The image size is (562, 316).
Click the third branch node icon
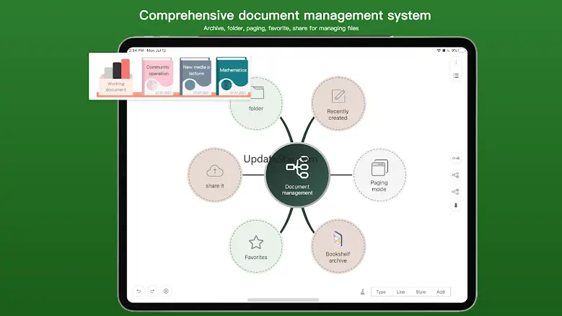455,192
